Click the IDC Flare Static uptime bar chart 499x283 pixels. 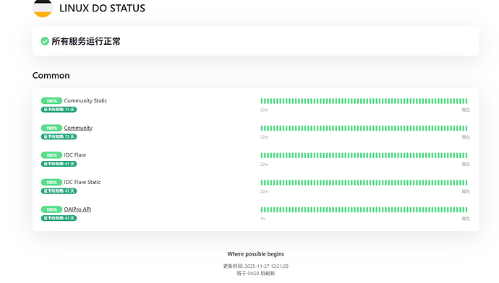tap(364, 183)
